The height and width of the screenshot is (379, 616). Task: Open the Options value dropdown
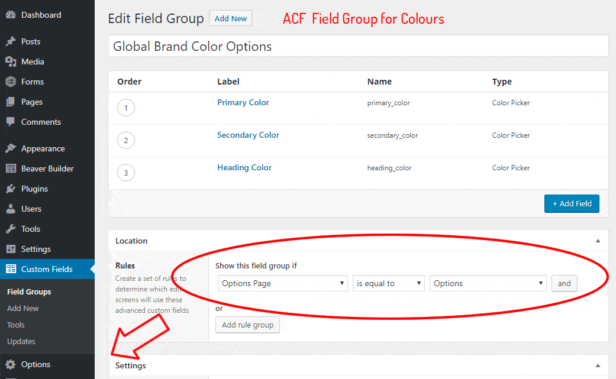point(488,283)
